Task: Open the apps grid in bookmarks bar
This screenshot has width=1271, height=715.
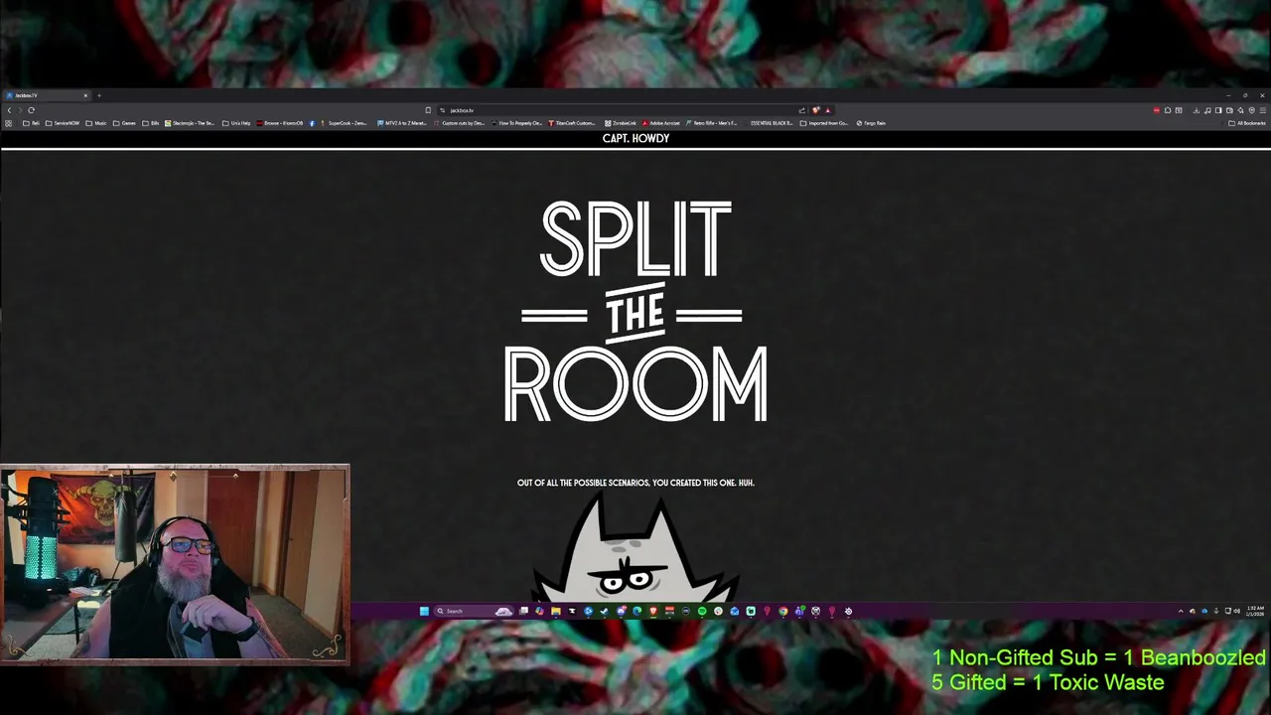Action: [9, 123]
